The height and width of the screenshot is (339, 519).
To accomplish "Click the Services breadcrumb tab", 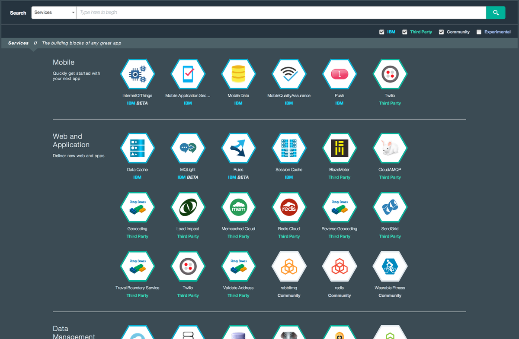I will 19,43.
